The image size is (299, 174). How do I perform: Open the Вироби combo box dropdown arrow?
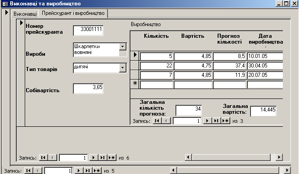[123, 47]
